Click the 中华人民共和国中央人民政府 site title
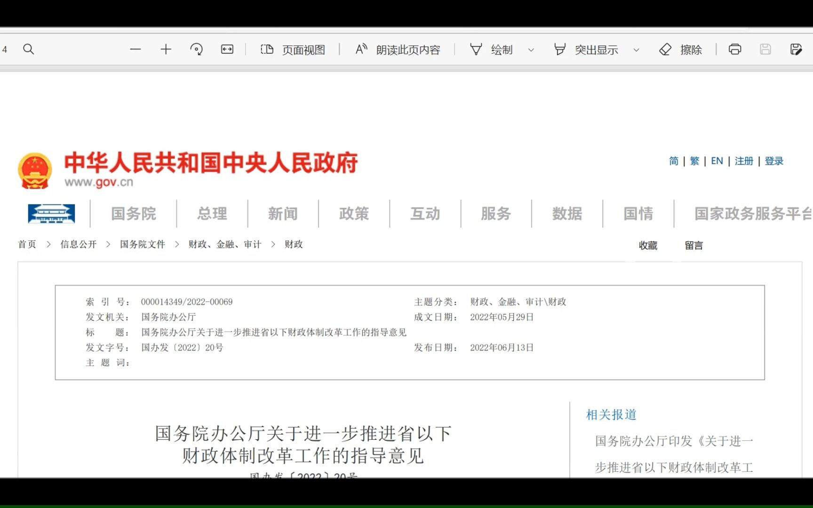The height and width of the screenshot is (508, 813). coord(211,163)
